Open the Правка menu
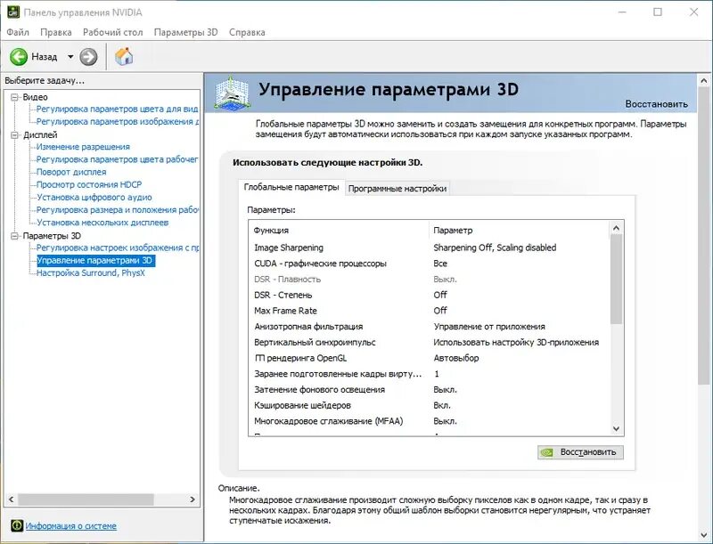Image resolution: width=713 pixels, height=544 pixels. coord(56,32)
